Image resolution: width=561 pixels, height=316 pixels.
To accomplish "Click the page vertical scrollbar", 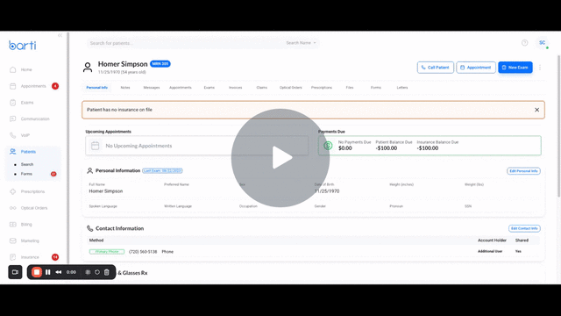I will point(558,126).
